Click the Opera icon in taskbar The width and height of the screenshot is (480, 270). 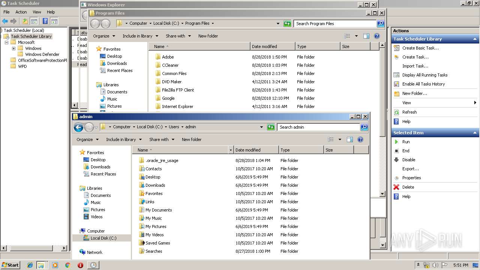(x=80, y=265)
